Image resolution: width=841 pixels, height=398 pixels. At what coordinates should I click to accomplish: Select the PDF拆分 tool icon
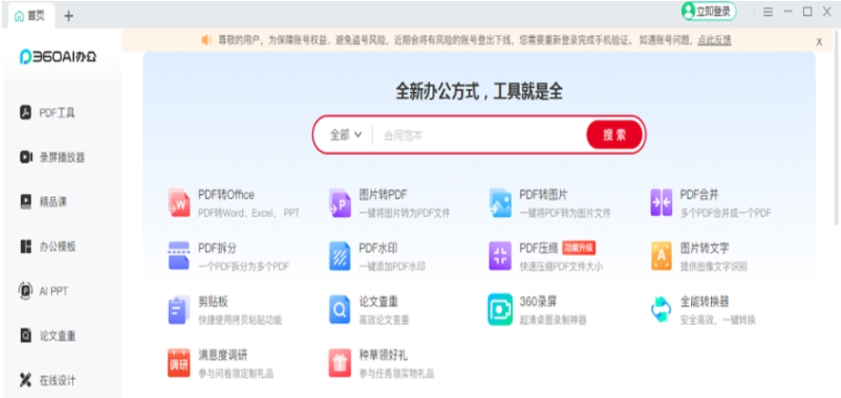179,256
